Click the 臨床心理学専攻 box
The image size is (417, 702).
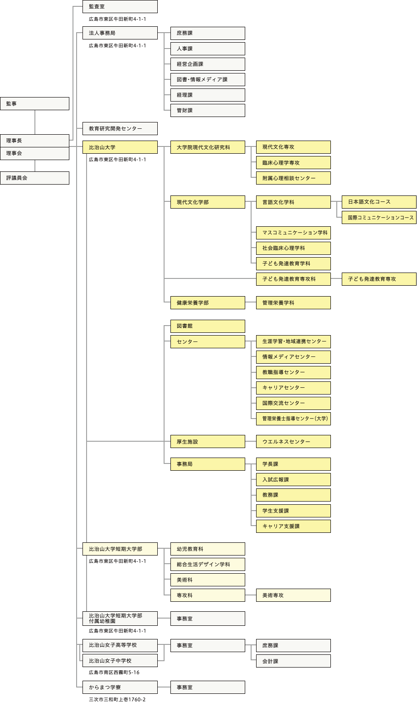pyautogui.click(x=293, y=162)
